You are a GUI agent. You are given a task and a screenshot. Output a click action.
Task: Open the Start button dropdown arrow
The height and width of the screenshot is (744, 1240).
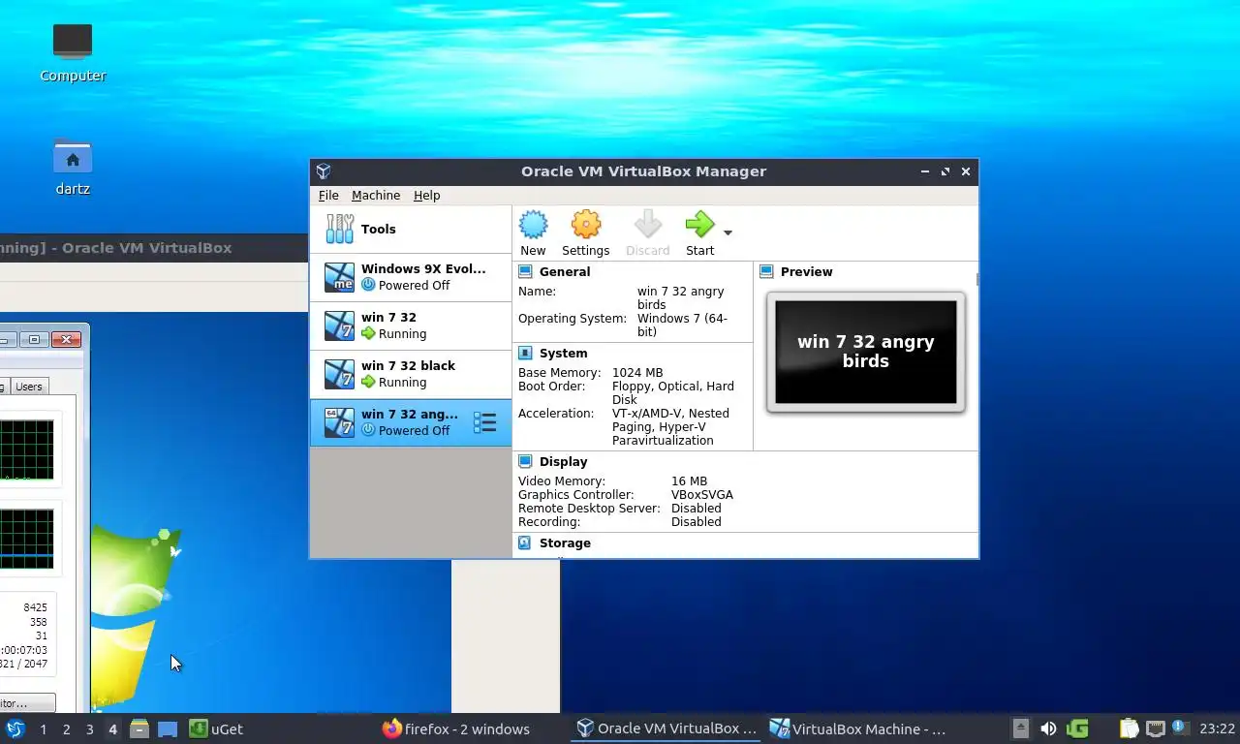click(x=728, y=232)
